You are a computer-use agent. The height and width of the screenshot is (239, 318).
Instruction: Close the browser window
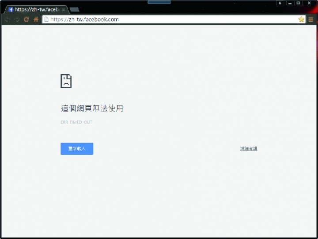309,3
